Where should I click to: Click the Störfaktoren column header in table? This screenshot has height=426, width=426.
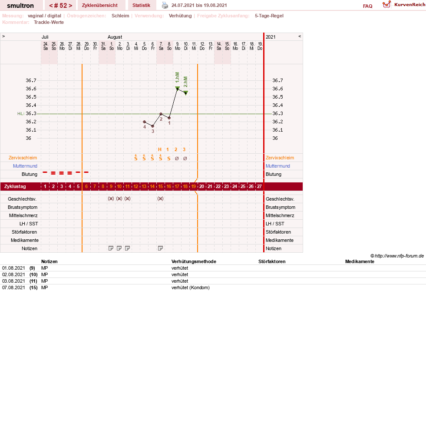(x=272, y=261)
